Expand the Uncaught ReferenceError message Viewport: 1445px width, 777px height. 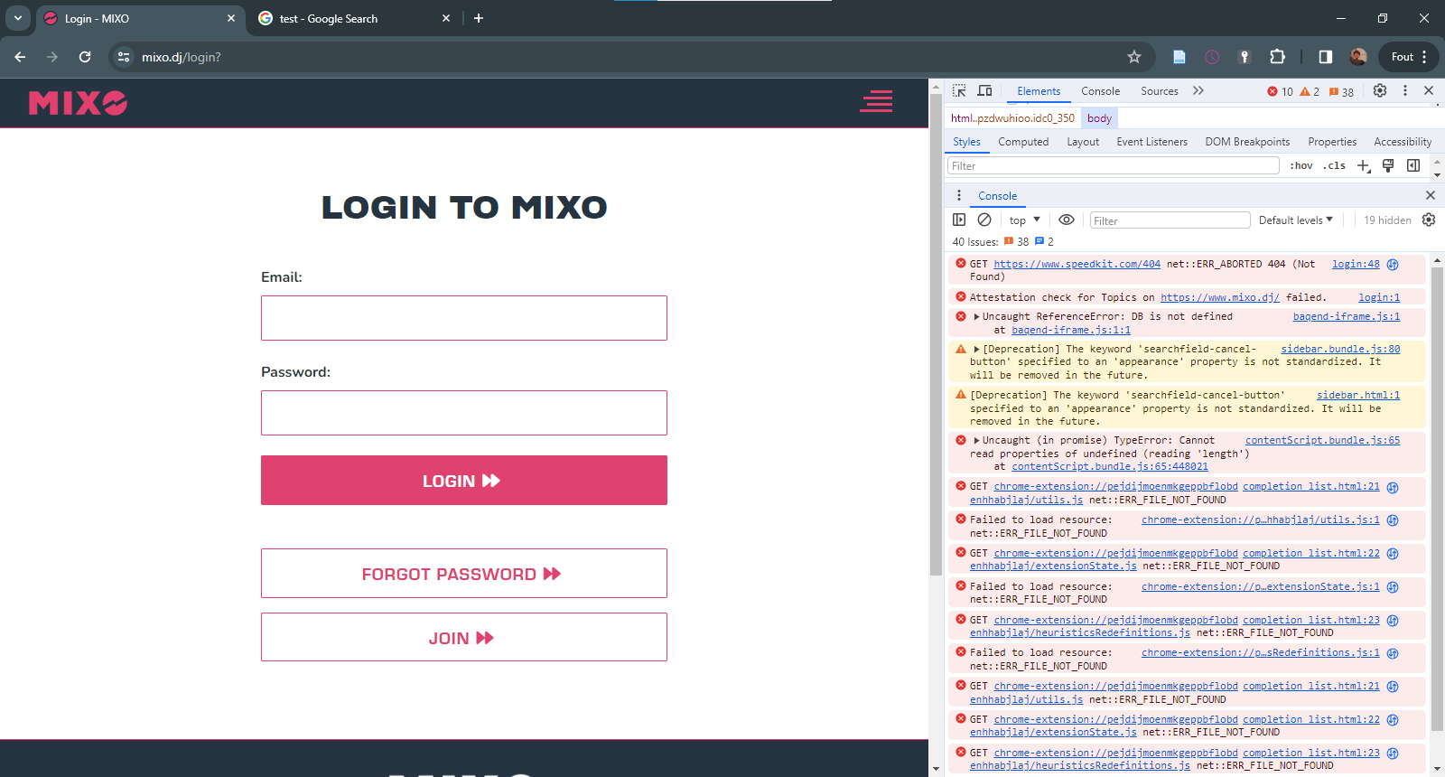point(976,316)
